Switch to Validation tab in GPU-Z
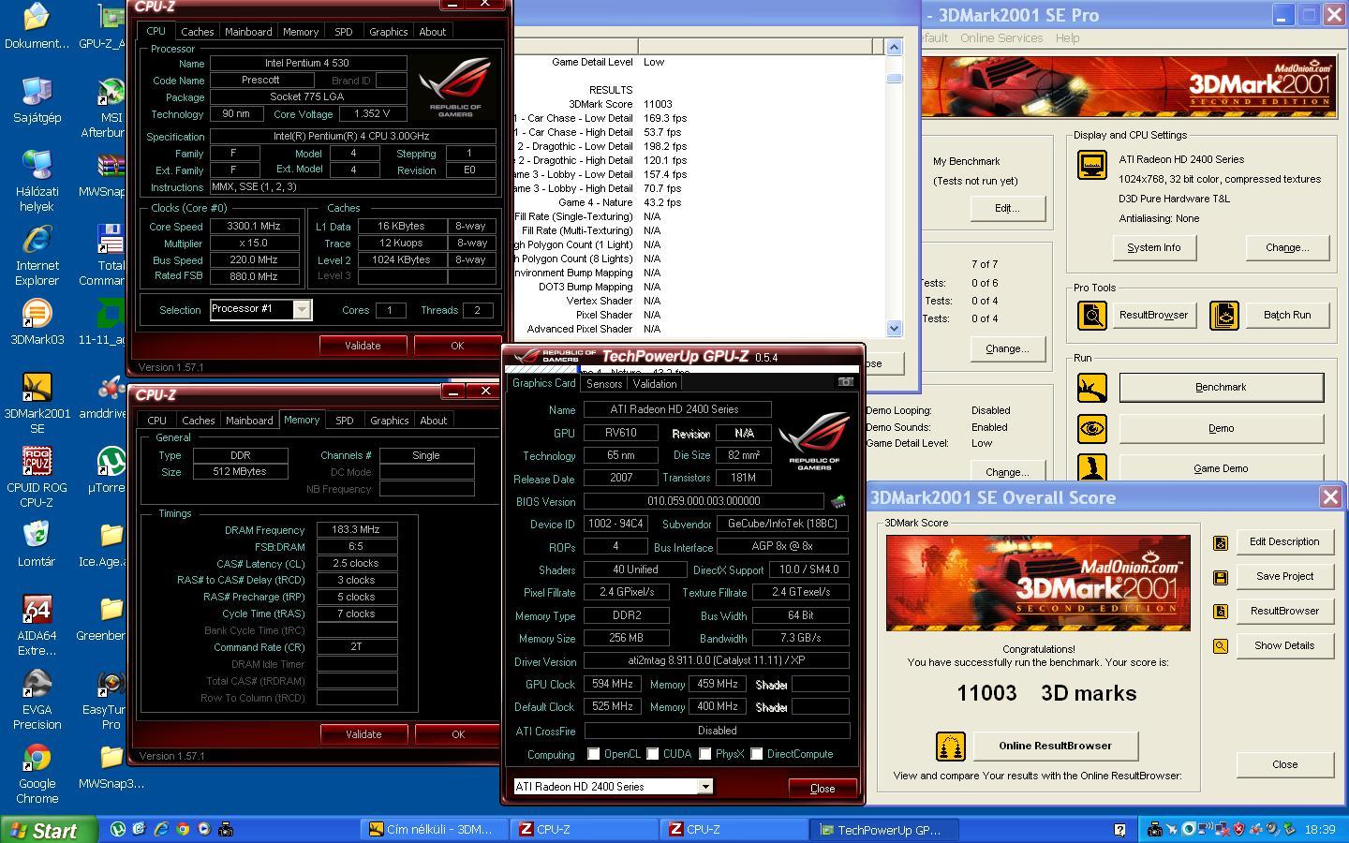This screenshot has width=1349, height=843. tap(654, 384)
